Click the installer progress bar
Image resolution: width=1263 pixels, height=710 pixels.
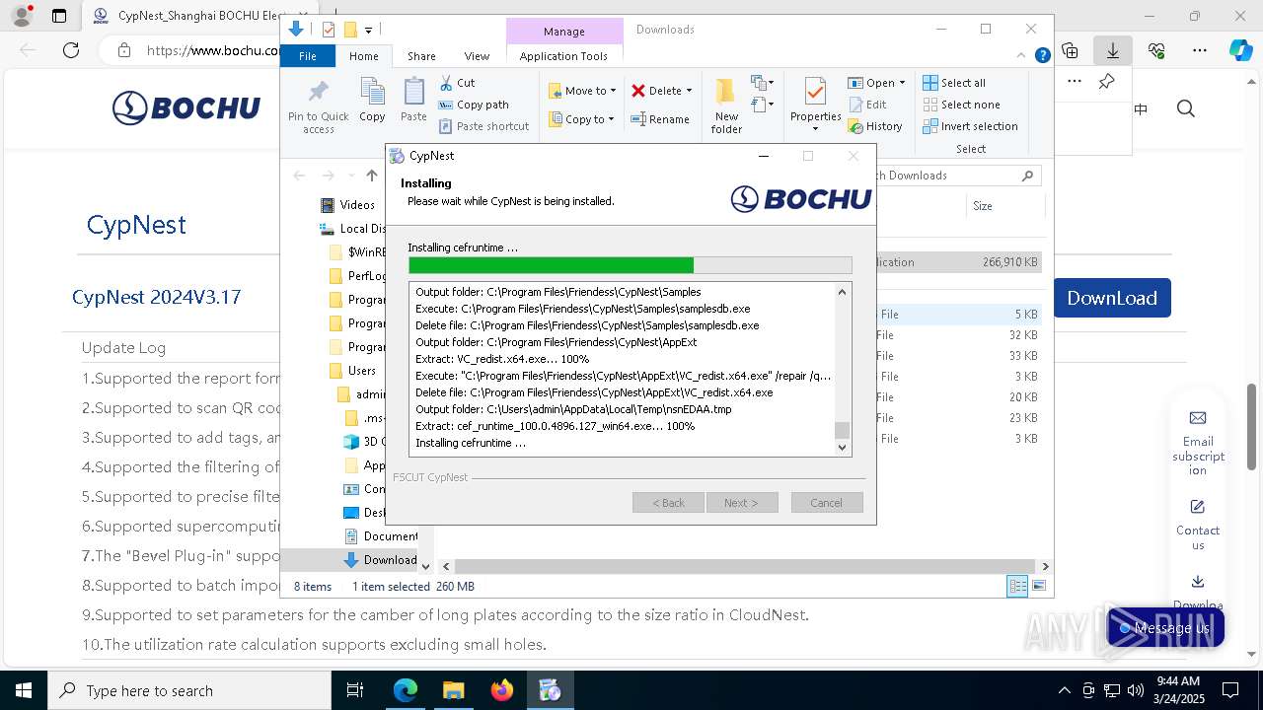[631, 265]
